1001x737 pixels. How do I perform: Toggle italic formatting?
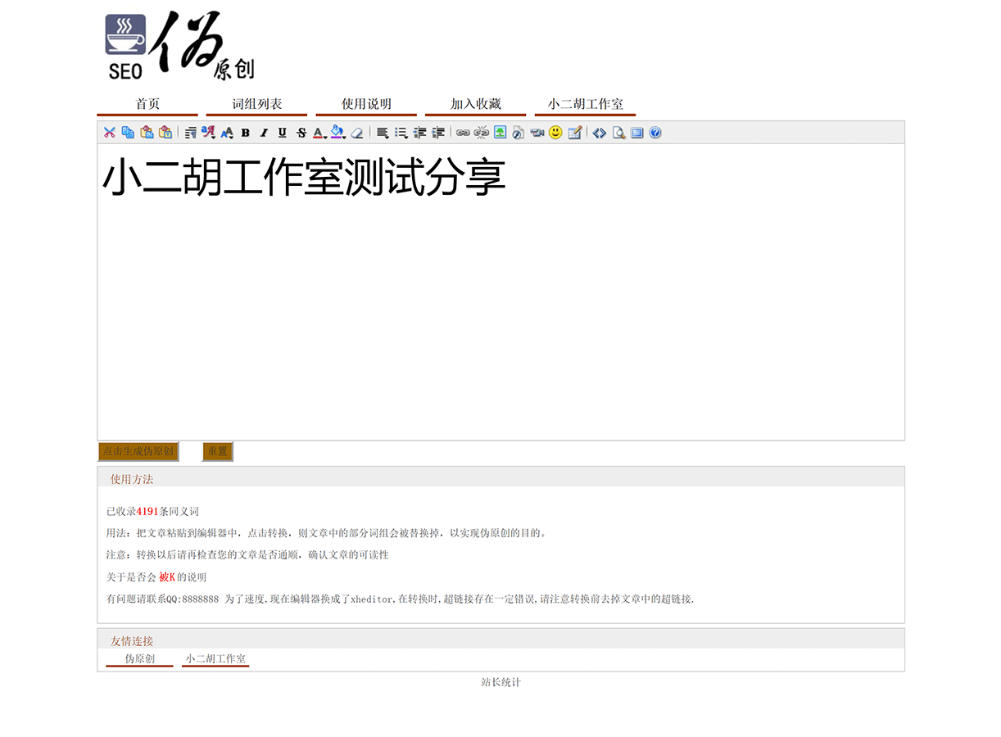[263, 132]
